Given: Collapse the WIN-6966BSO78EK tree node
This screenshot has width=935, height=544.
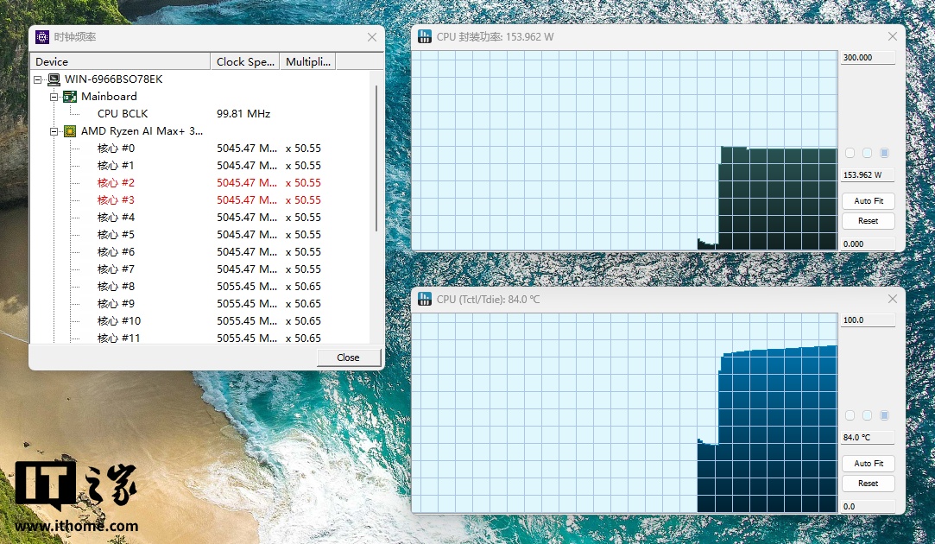Looking at the screenshot, I should (38, 79).
